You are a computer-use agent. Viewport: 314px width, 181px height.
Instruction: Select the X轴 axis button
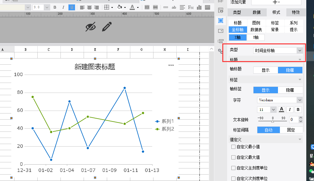click(238, 37)
